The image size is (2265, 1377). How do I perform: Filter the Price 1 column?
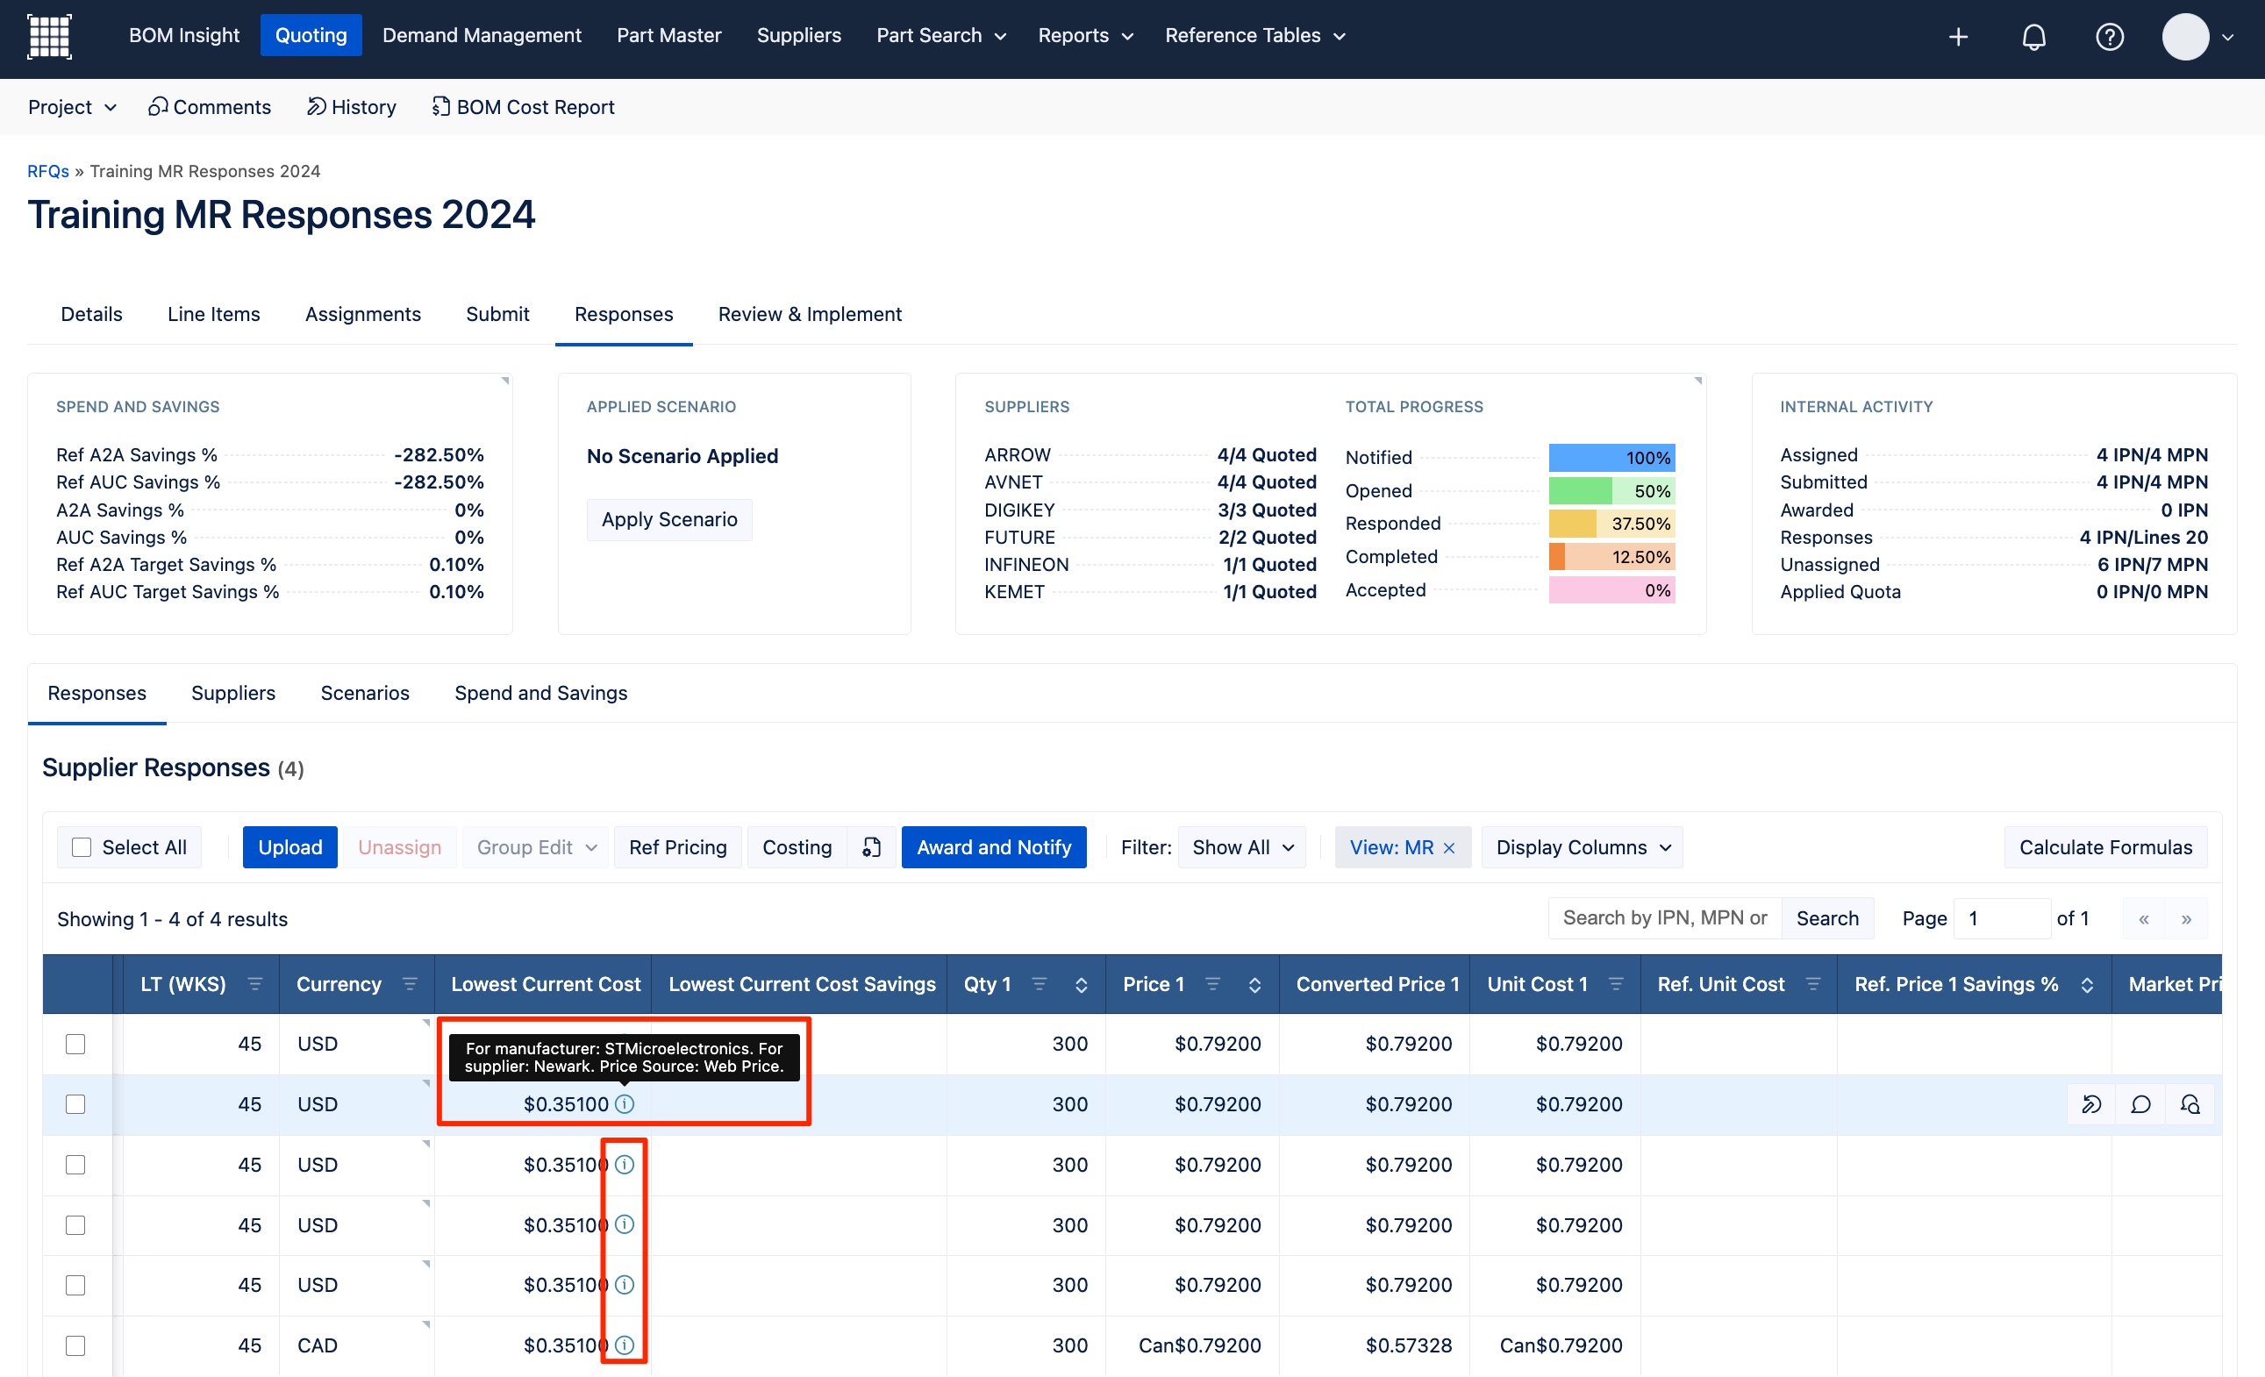(1212, 983)
